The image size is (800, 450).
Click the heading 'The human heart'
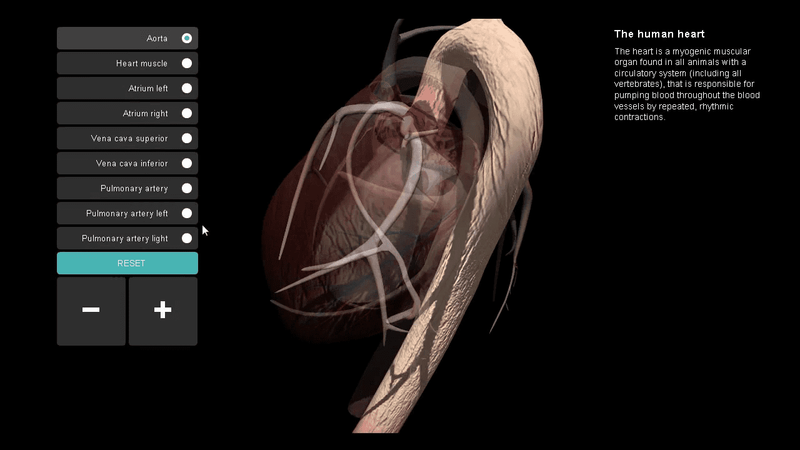tap(659, 34)
